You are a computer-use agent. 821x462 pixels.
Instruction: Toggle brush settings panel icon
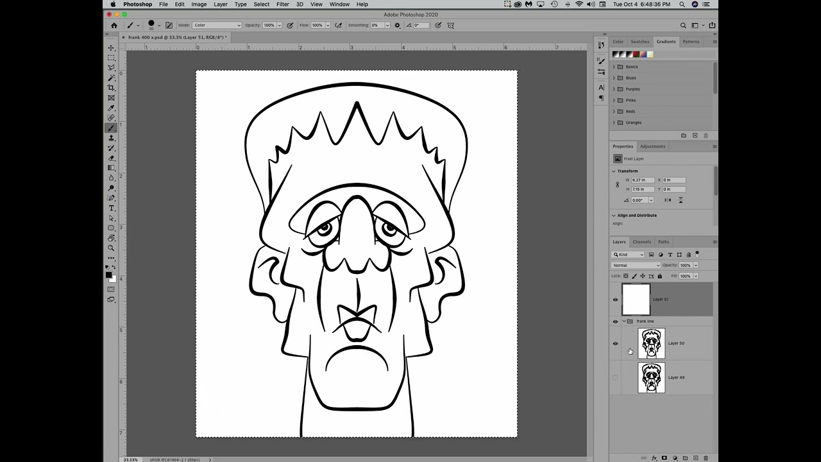tap(169, 26)
